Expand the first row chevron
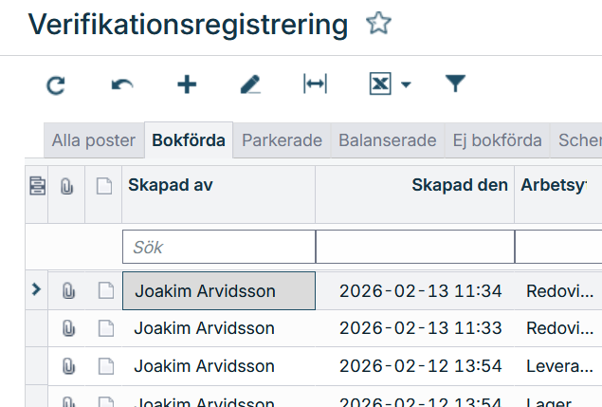602x407 pixels. tap(36, 290)
